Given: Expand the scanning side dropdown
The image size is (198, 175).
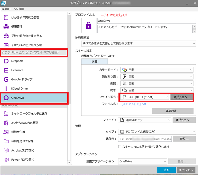Looking at the screenshot, I should click(157, 76).
